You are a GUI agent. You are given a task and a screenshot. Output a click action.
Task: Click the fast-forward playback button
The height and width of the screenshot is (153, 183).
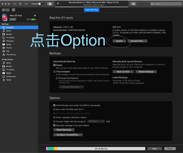[26, 4]
